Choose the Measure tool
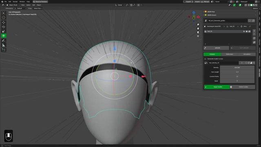 tap(4, 45)
